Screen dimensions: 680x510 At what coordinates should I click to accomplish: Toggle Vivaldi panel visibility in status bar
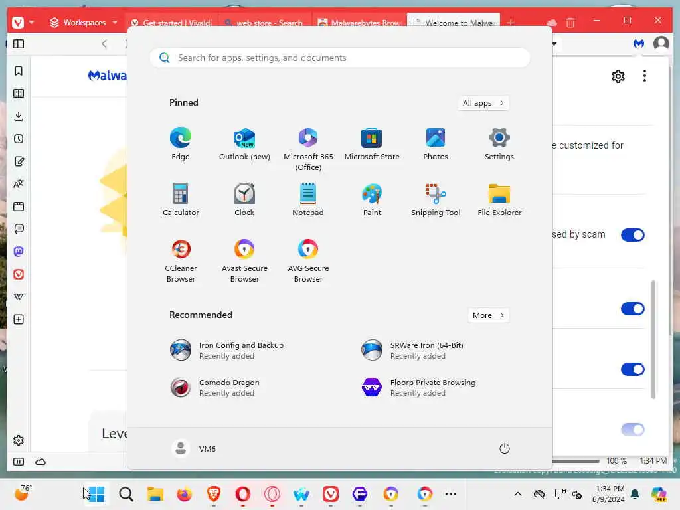pos(18,462)
